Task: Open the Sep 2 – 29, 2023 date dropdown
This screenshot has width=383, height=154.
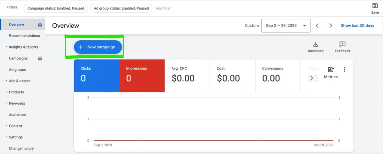Action: pos(286,25)
